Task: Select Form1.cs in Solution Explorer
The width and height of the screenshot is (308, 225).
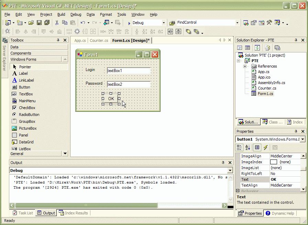Action: click(x=265, y=94)
